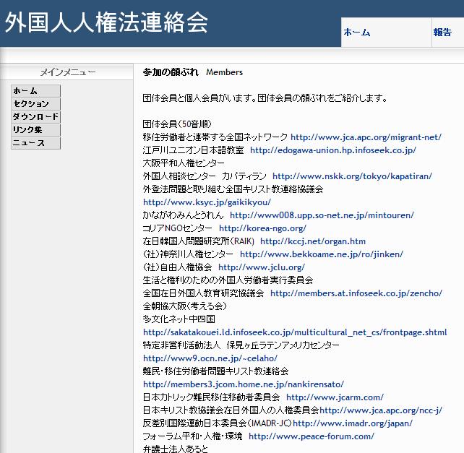Click the メインメニュー sidebar header
Viewport: 464px width, 453px height.
point(68,72)
